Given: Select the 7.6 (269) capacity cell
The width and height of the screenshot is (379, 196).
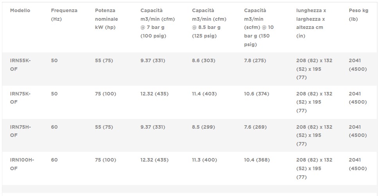Looking at the screenshot, I should pos(255,127).
